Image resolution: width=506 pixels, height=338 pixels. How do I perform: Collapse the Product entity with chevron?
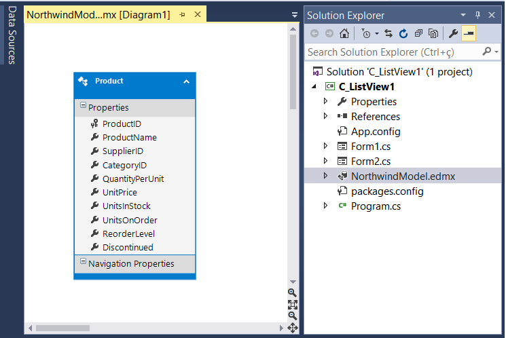point(186,81)
